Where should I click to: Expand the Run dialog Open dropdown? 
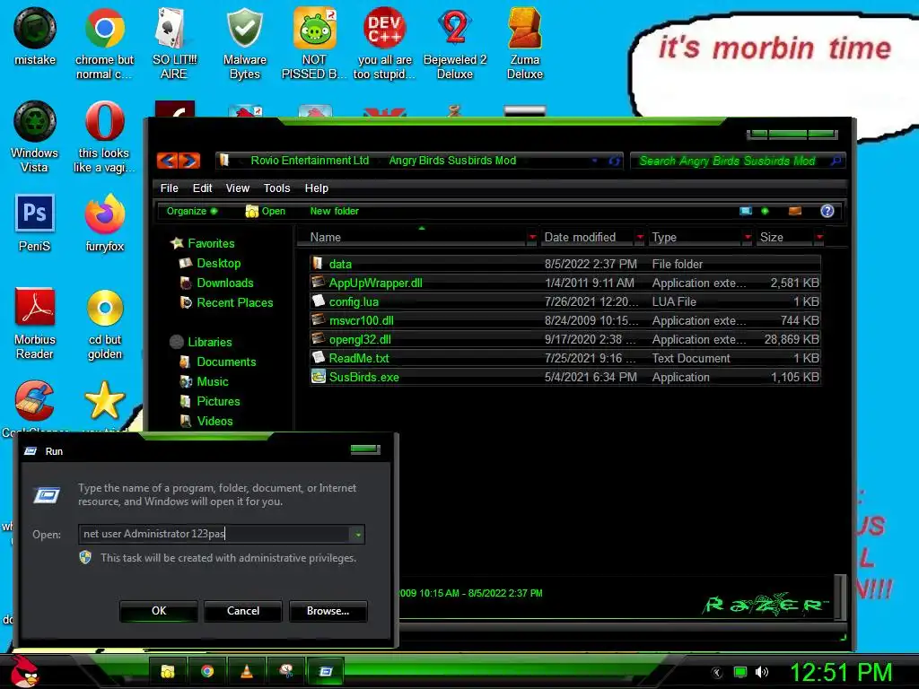[x=357, y=535]
